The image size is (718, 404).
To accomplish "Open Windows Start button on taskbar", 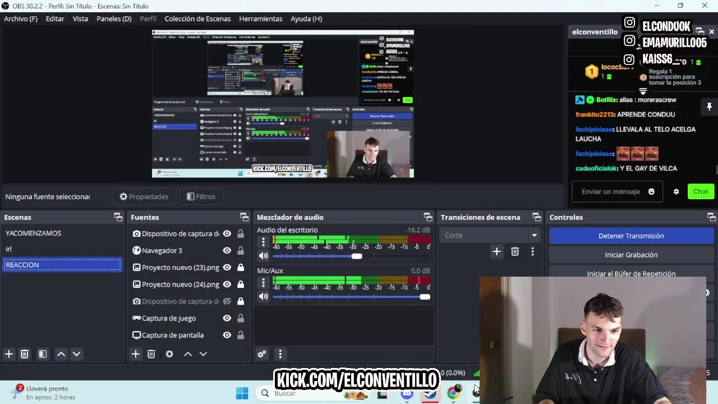I will pyautogui.click(x=242, y=393).
